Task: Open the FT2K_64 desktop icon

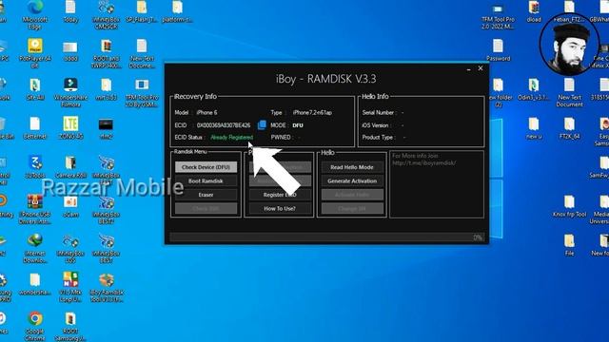Action: point(569,128)
